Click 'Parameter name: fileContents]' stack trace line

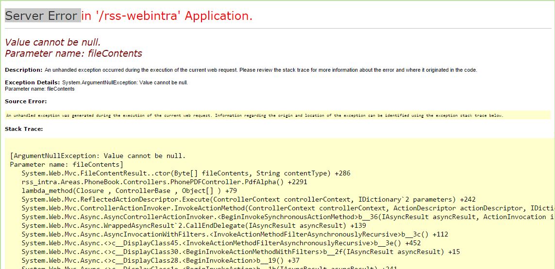(67, 164)
